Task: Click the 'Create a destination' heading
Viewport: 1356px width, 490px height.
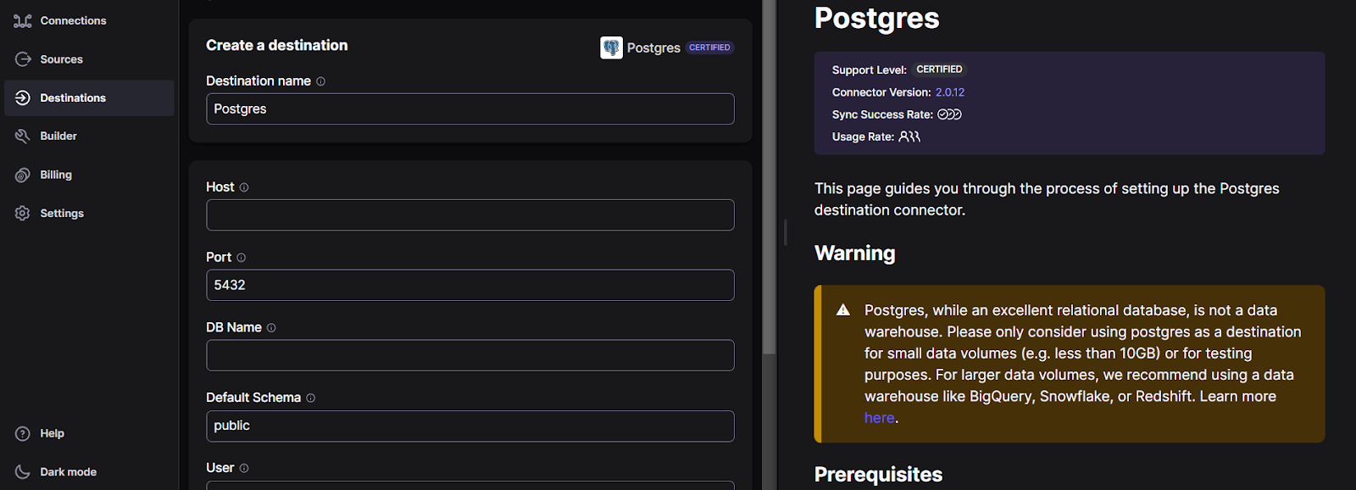Action: point(277,46)
